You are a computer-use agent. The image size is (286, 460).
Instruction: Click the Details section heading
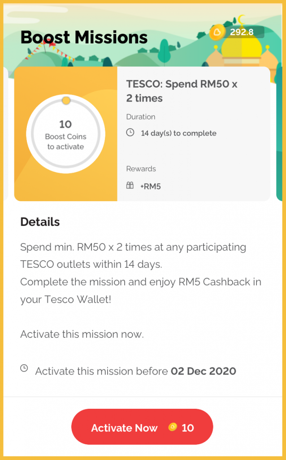(x=40, y=222)
